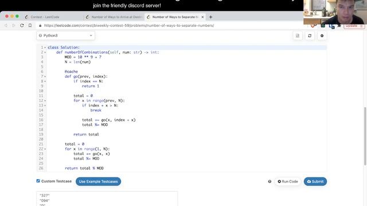Click the page vertical scrollbar
Image resolution: width=367 pixels, height=206 pixels.
365,136
